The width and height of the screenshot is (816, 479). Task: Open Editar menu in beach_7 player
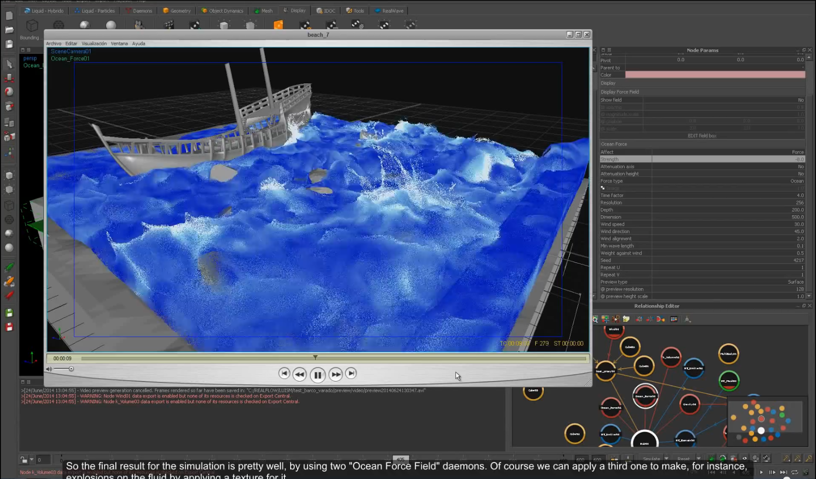point(71,44)
